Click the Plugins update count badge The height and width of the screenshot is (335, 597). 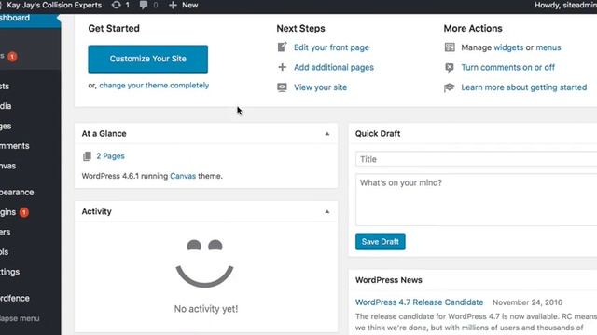24,212
